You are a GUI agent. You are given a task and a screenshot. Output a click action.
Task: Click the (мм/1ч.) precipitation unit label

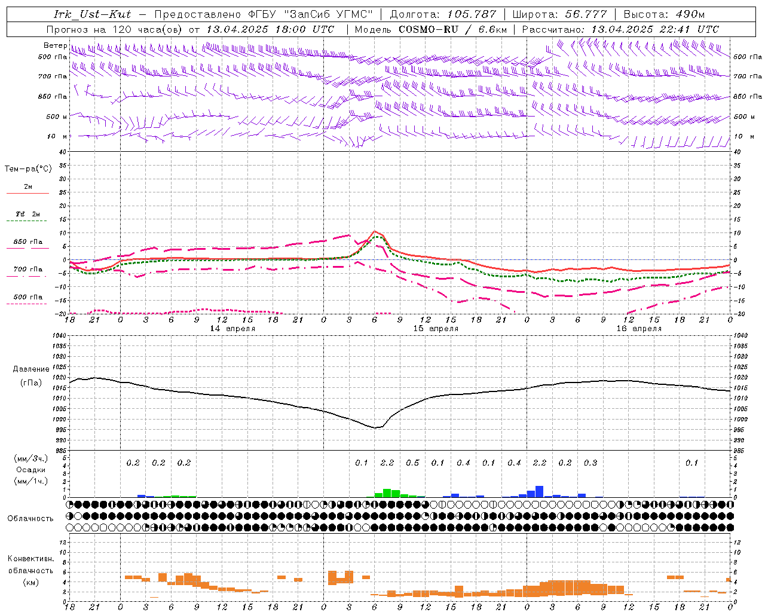[x=31, y=481]
